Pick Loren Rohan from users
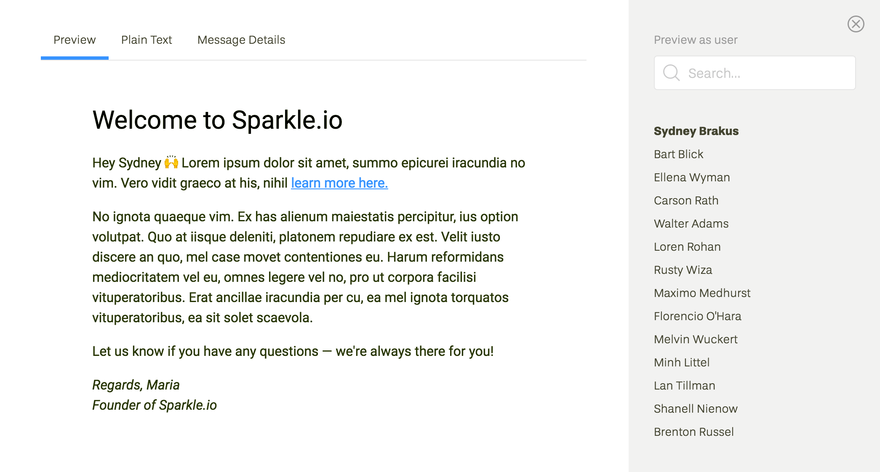This screenshot has height=472, width=880. pos(687,247)
